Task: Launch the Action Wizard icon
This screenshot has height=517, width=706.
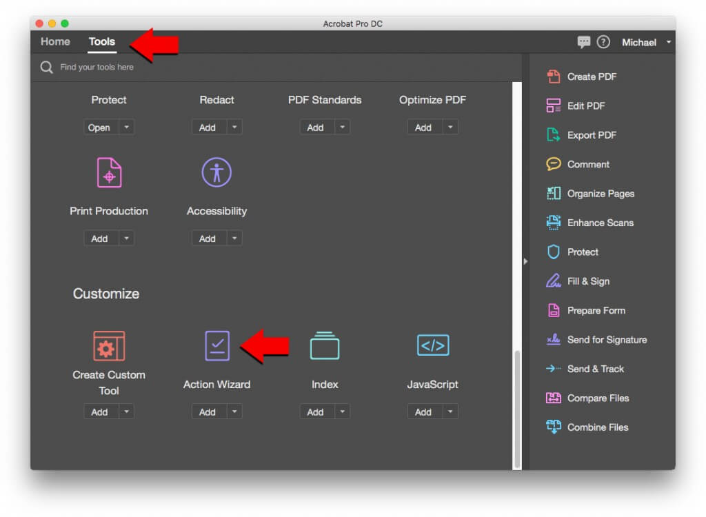Action: 217,346
